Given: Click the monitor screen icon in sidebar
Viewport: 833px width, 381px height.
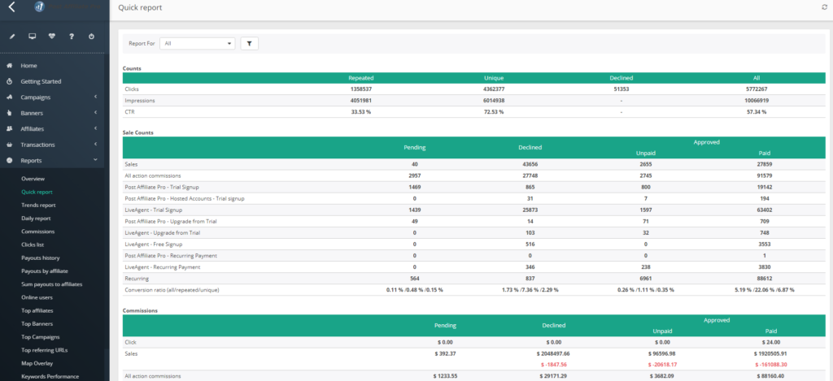Looking at the screenshot, I should [32, 37].
